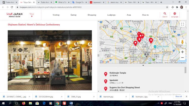This screenshot has height=106, width=189.
Task: Open the Ippukutei listing
Action: (x=114, y=80)
